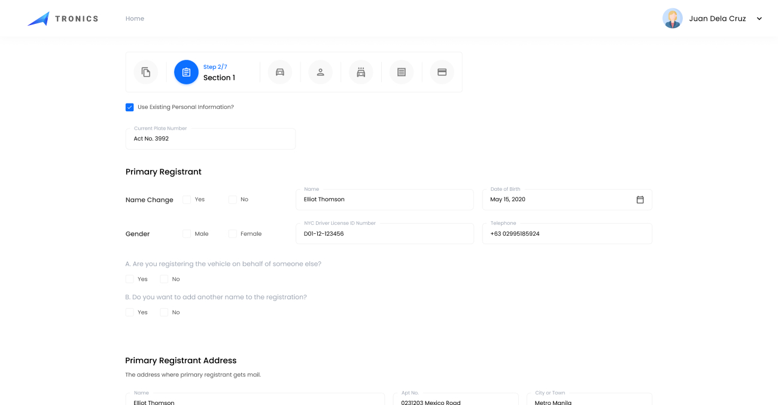Select the list summary step icon
The image size is (778, 405).
(402, 72)
